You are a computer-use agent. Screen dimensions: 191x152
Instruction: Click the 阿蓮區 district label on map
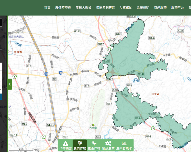click(18, 52)
